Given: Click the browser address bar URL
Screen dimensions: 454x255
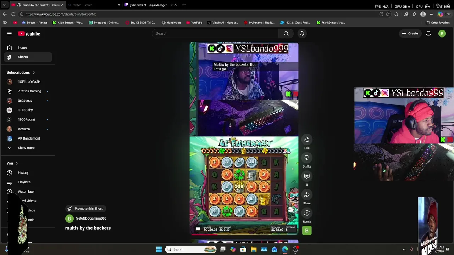Looking at the screenshot, I should pyautogui.click(x=61, y=14).
